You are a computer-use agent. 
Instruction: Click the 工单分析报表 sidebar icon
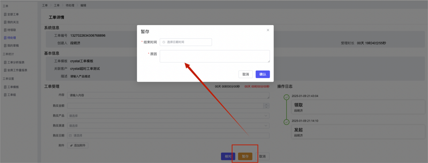click(5, 62)
